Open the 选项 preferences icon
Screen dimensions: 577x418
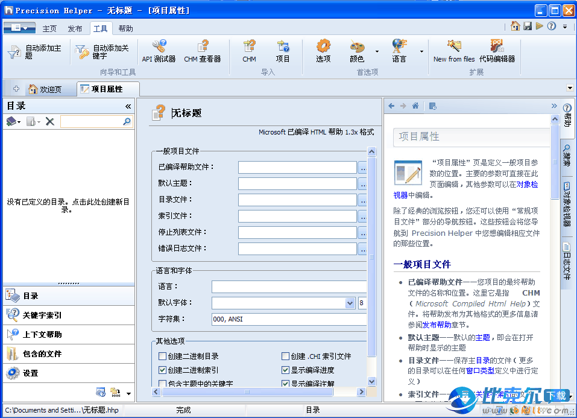coord(323,47)
